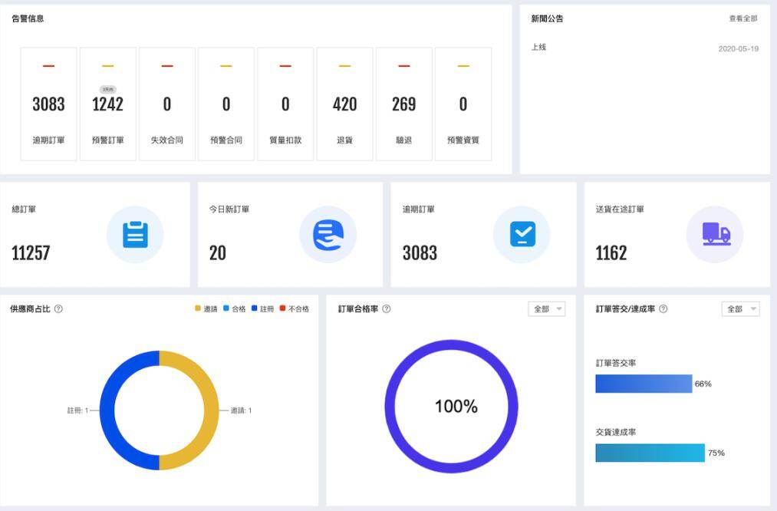Click the yellow 邀請 donut chart segment
This screenshot has width=777, height=511.
(x=207, y=410)
